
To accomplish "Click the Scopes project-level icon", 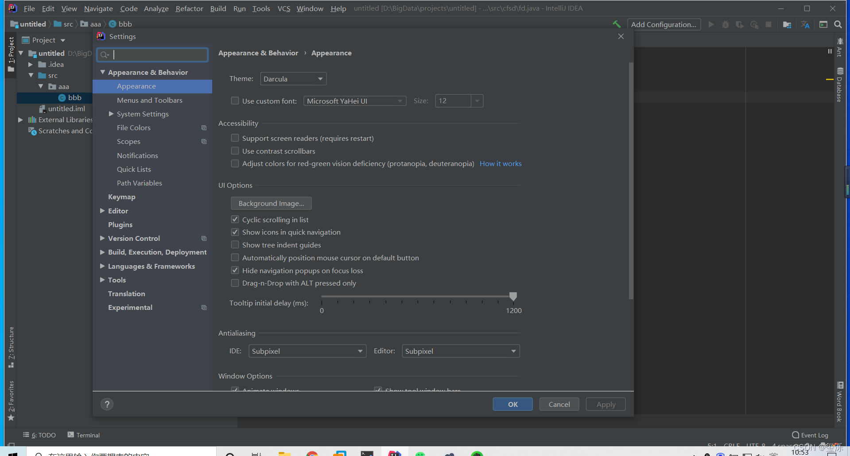I will pos(204,142).
